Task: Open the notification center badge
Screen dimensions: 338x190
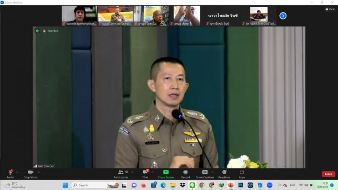Action: click(x=332, y=185)
